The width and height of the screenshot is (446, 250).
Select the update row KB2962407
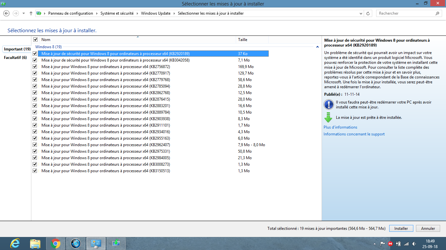(x=153, y=145)
